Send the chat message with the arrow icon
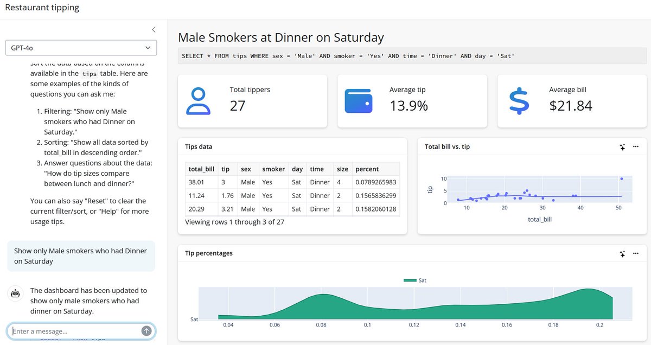 146,331
